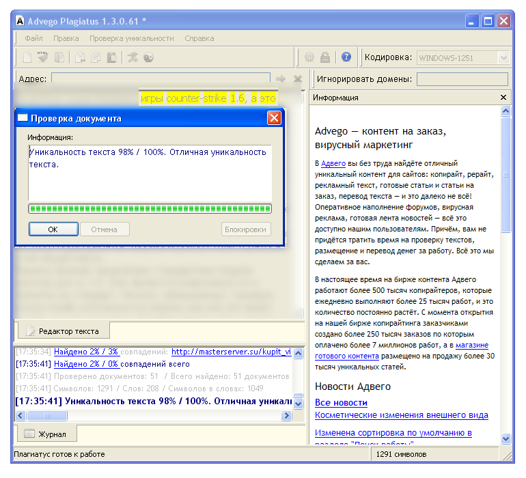Click the log's horizontal scrollbar thumb

point(47,416)
